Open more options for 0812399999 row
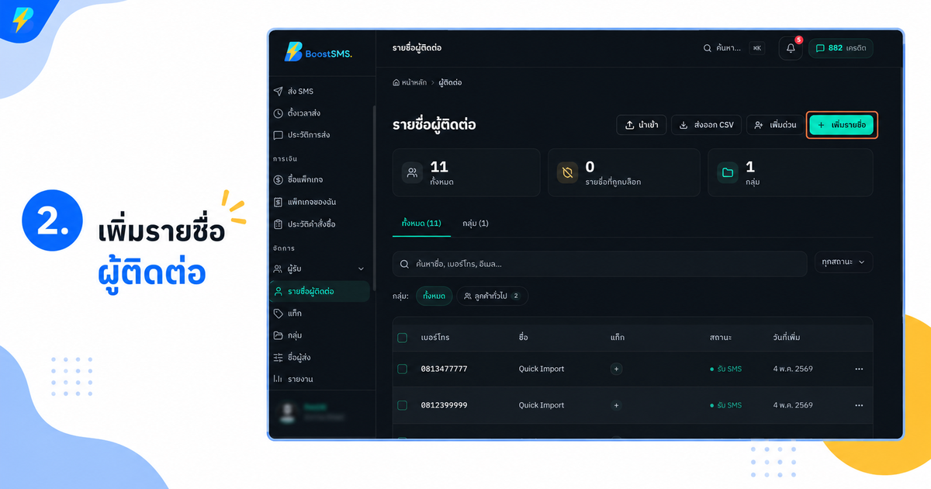931x489 pixels. 859,405
